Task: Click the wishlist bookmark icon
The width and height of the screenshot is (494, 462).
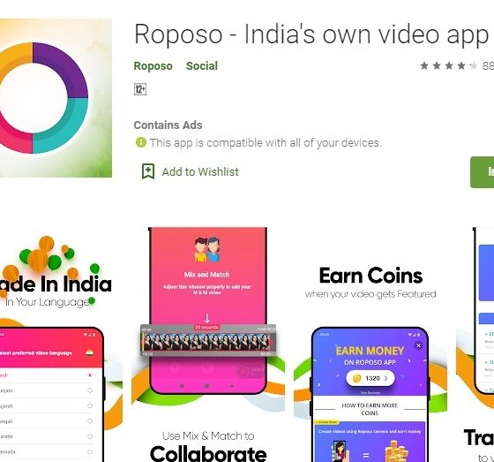Action: [x=148, y=171]
